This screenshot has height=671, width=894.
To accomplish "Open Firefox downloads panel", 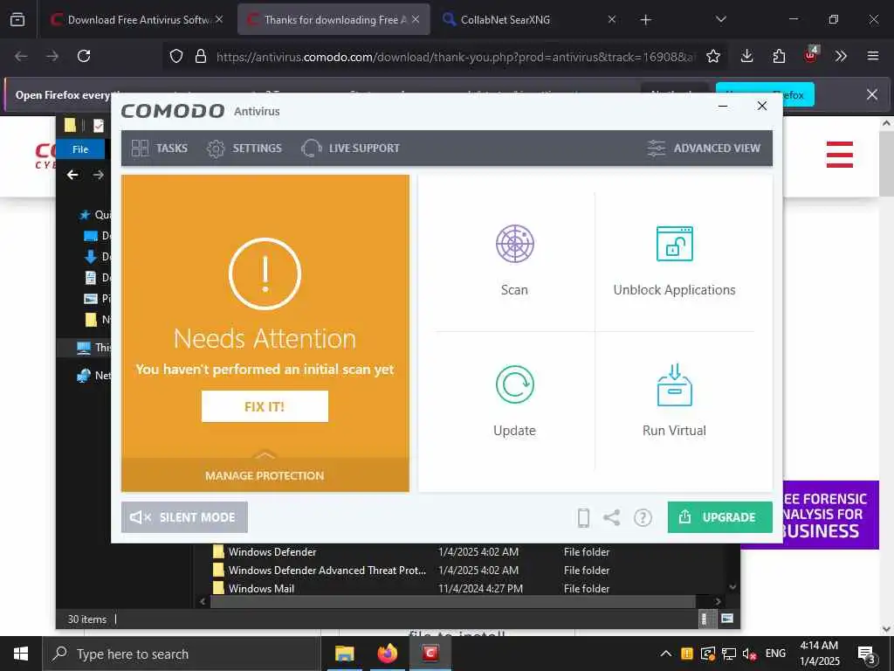I will 747,56.
